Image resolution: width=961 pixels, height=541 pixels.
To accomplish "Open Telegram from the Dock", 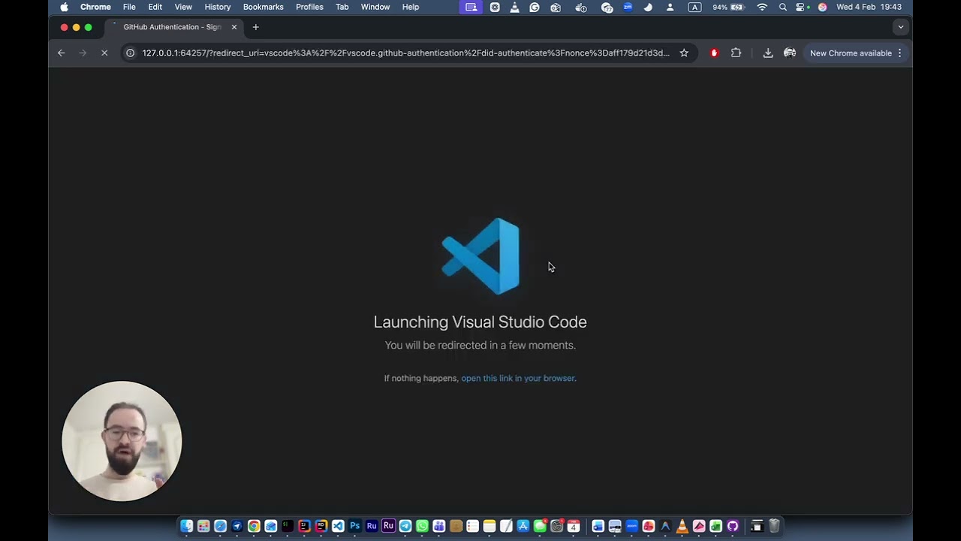I will click(x=405, y=526).
